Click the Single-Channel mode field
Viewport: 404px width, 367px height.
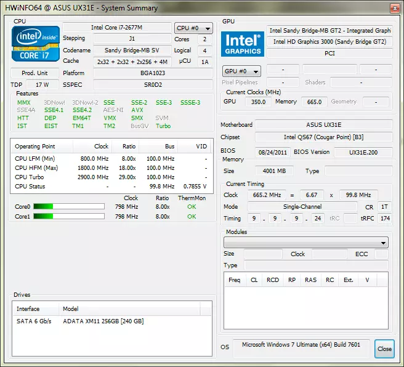302,206
